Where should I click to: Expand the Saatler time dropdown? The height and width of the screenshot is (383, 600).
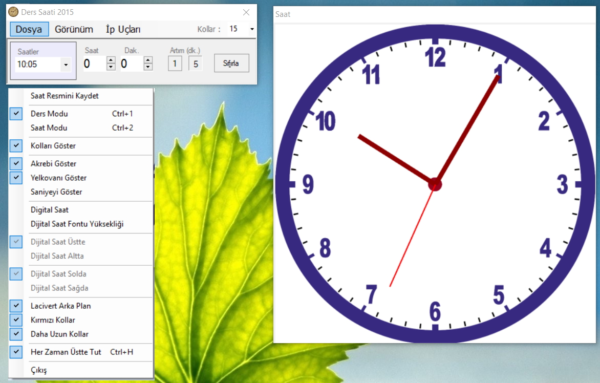pyautogui.click(x=66, y=65)
